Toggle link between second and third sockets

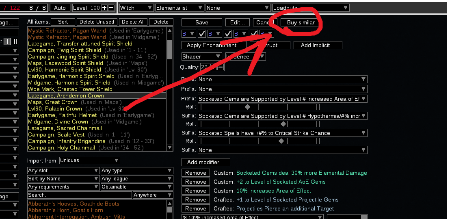coord(228,34)
